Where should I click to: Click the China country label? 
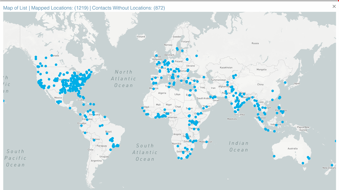[x=260, y=84]
